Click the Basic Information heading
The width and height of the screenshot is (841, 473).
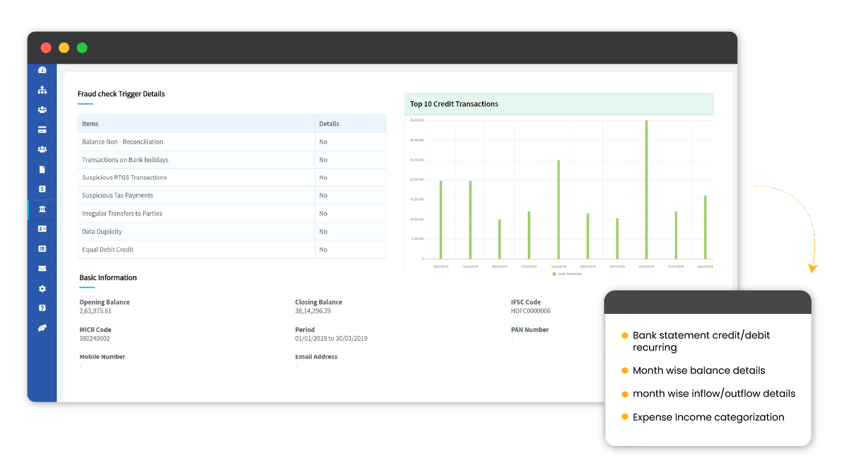(108, 278)
